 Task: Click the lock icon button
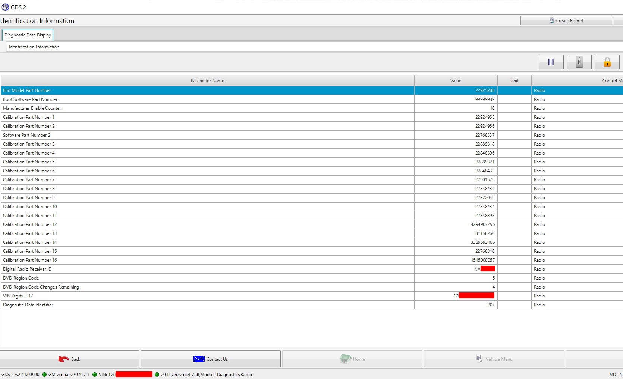click(x=607, y=62)
